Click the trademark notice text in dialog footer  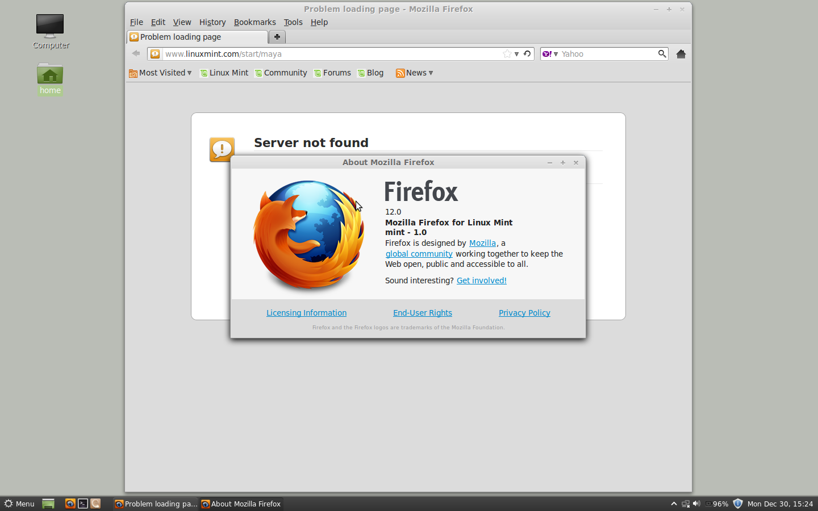click(x=408, y=328)
